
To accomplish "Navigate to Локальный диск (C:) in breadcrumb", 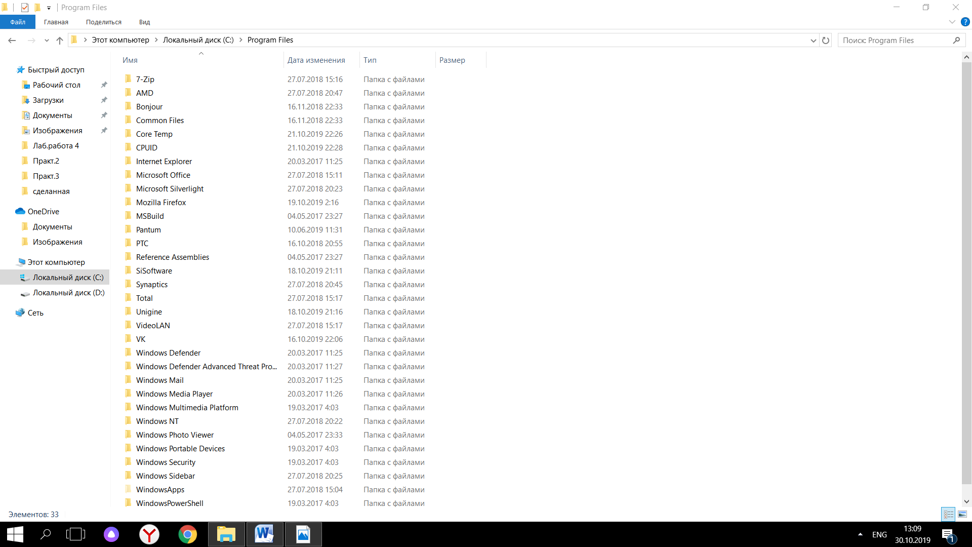I will tap(198, 40).
